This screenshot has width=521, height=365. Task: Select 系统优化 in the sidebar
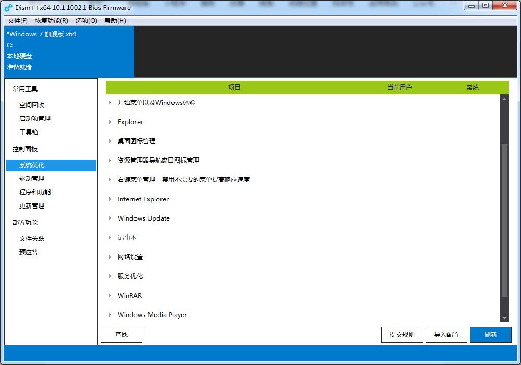pos(51,165)
